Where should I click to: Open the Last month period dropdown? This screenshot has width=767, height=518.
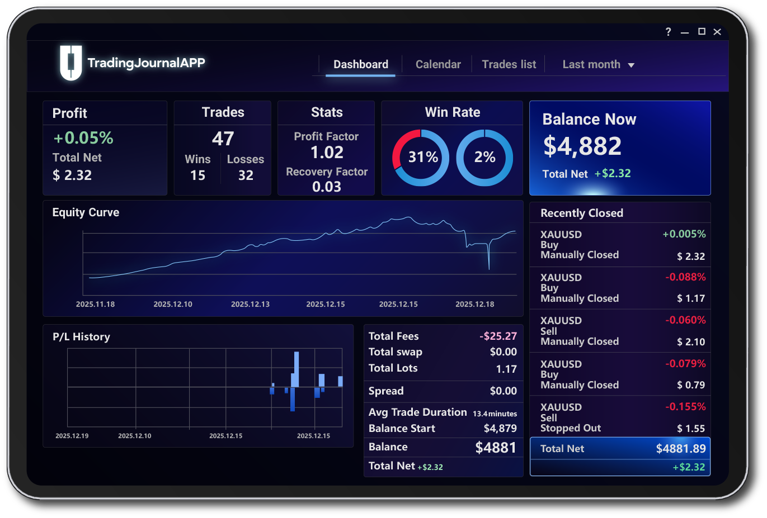591,64
